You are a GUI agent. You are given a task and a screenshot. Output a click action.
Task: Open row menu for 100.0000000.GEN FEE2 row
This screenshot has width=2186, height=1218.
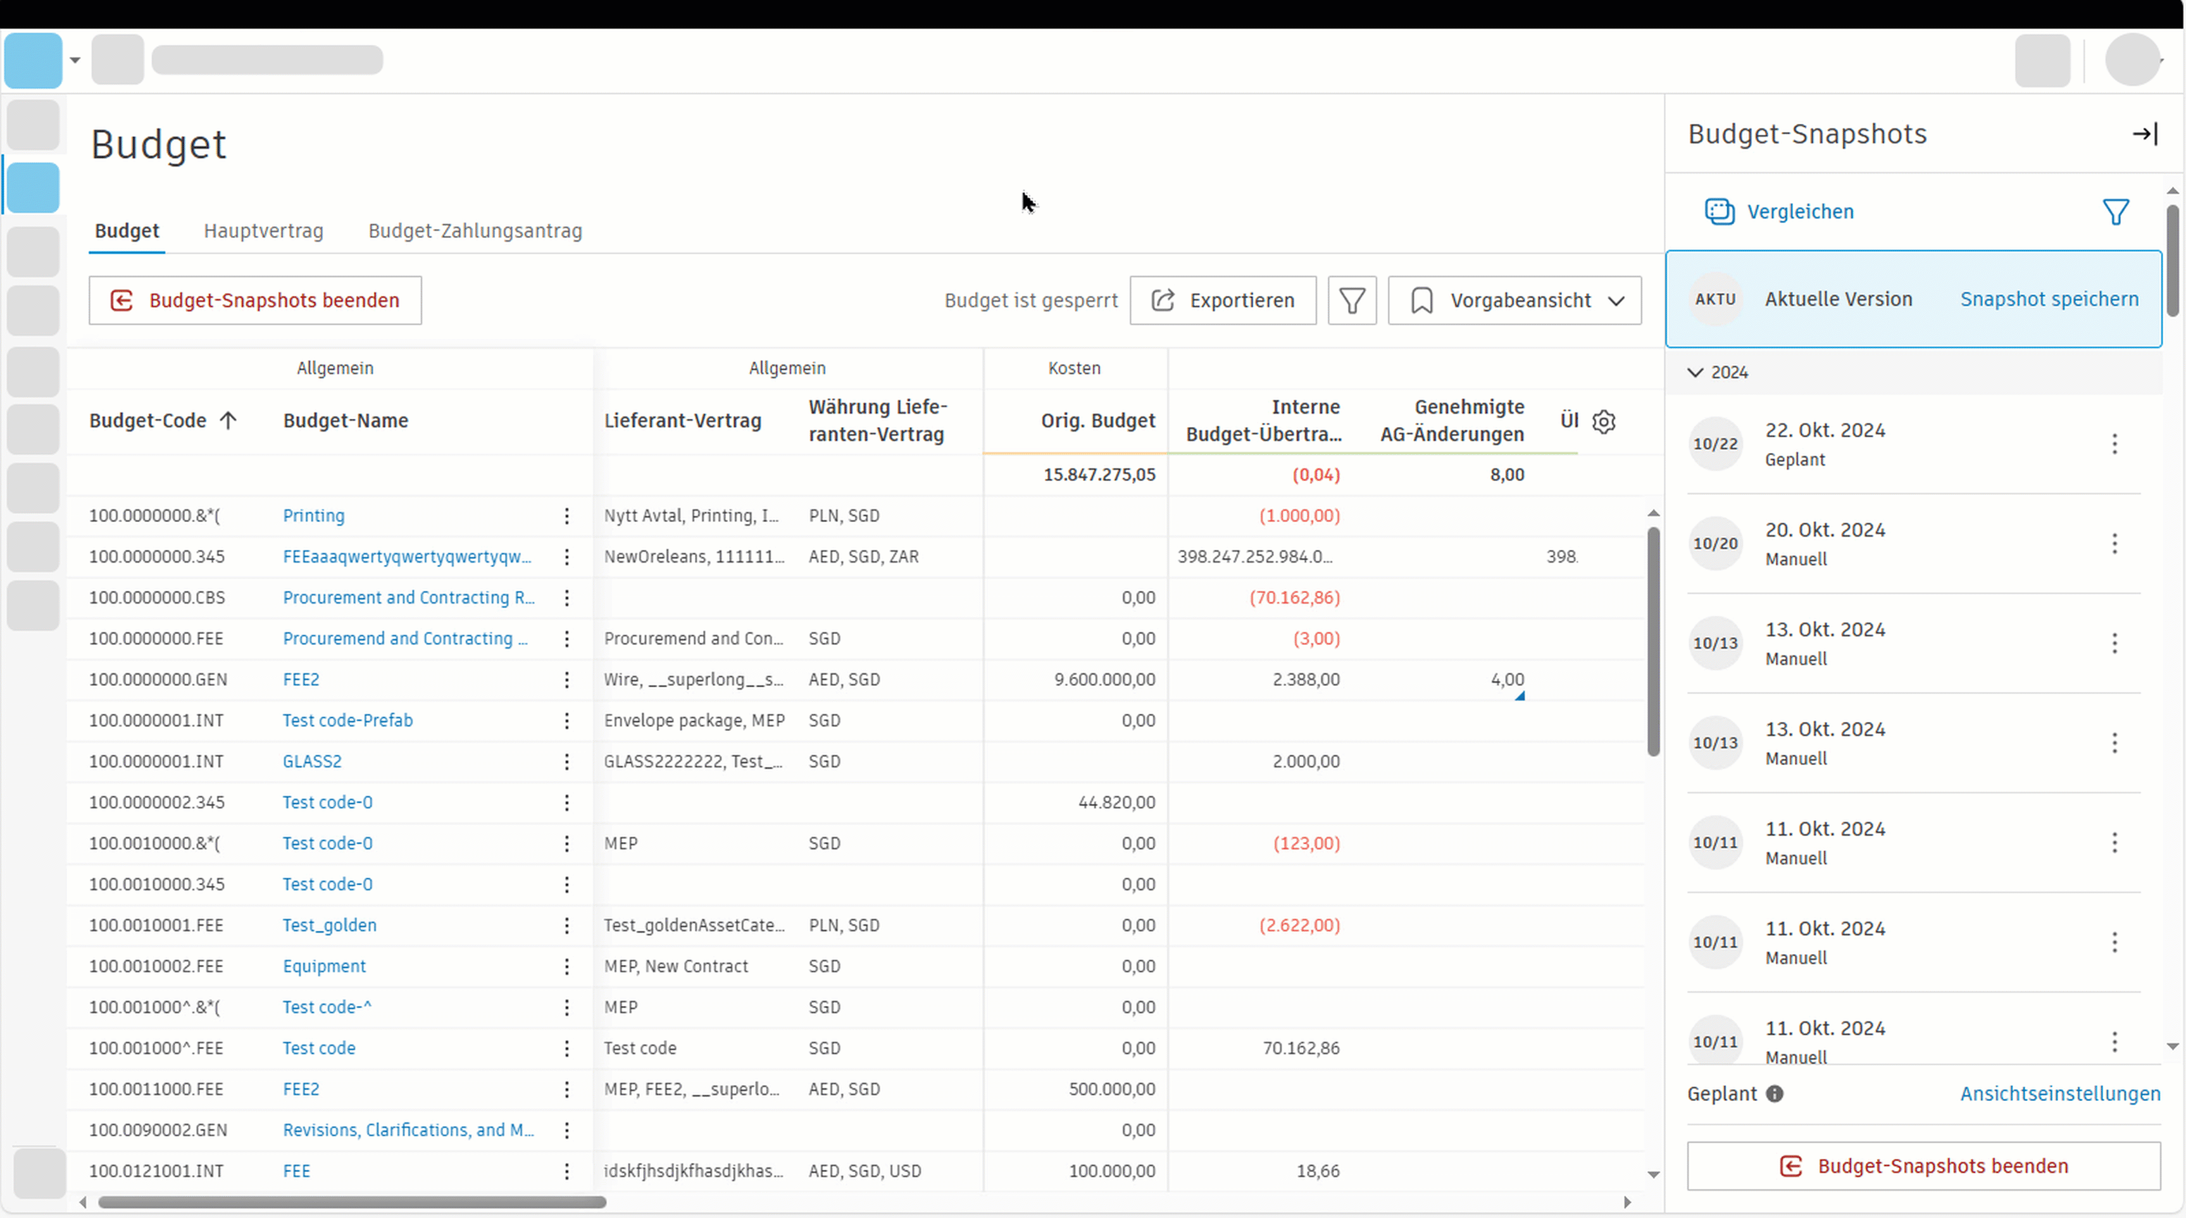pyautogui.click(x=567, y=680)
